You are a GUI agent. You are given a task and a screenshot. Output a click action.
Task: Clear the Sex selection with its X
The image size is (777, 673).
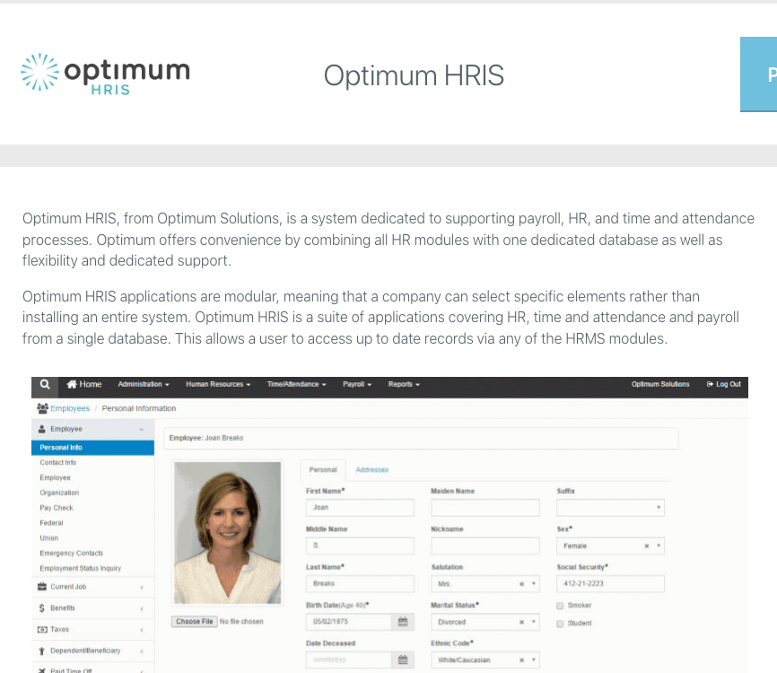click(647, 546)
